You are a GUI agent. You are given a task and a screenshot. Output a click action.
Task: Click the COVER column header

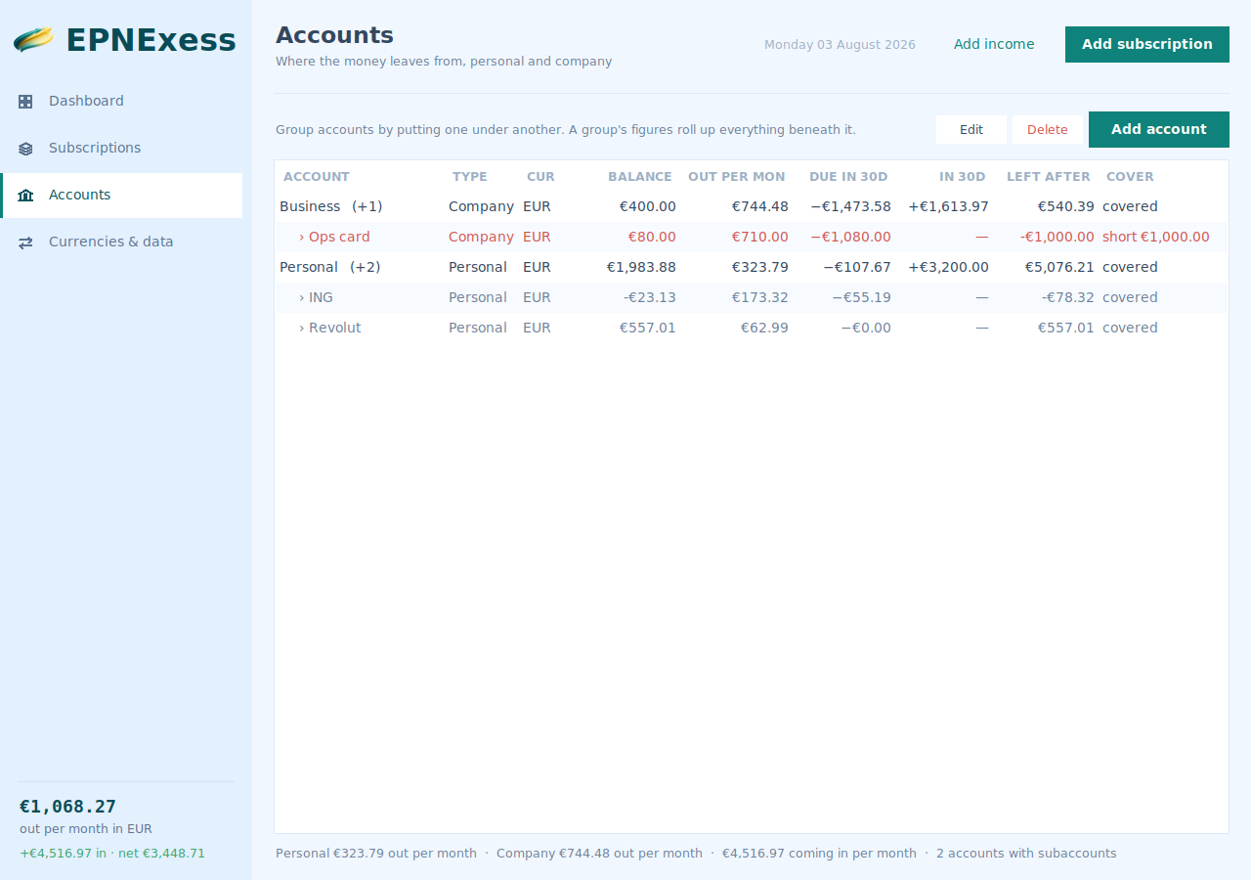(1130, 177)
